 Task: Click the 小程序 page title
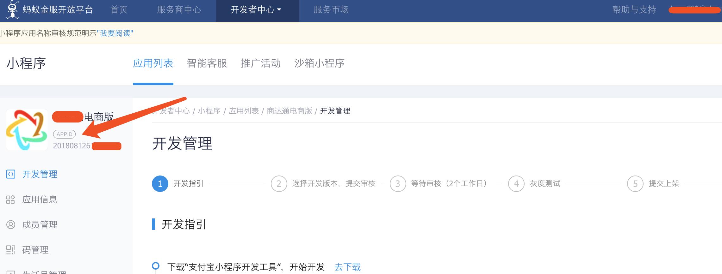(x=26, y=63)
